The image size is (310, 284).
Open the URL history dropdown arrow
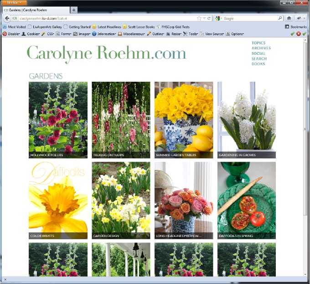[204, 18]
